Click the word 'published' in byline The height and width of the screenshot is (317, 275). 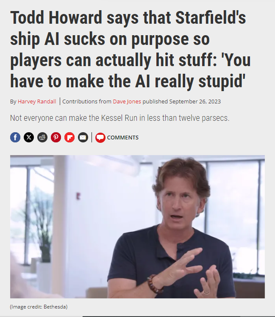pos(155,101)
